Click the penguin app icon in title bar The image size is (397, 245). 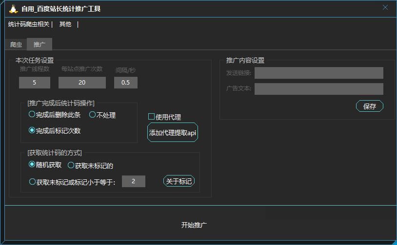point(13,9)
